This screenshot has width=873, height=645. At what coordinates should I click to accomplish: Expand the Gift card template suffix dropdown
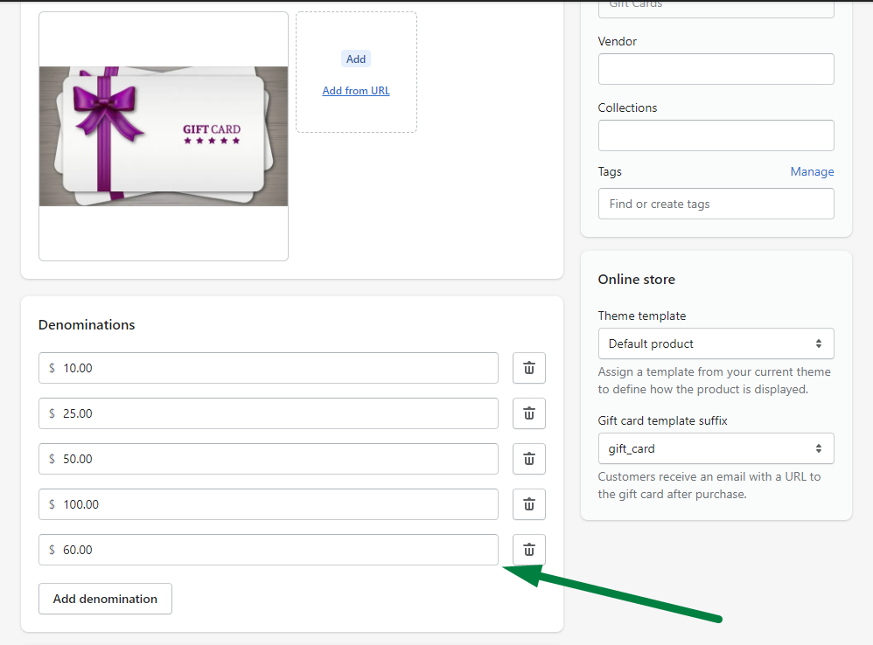716,448
